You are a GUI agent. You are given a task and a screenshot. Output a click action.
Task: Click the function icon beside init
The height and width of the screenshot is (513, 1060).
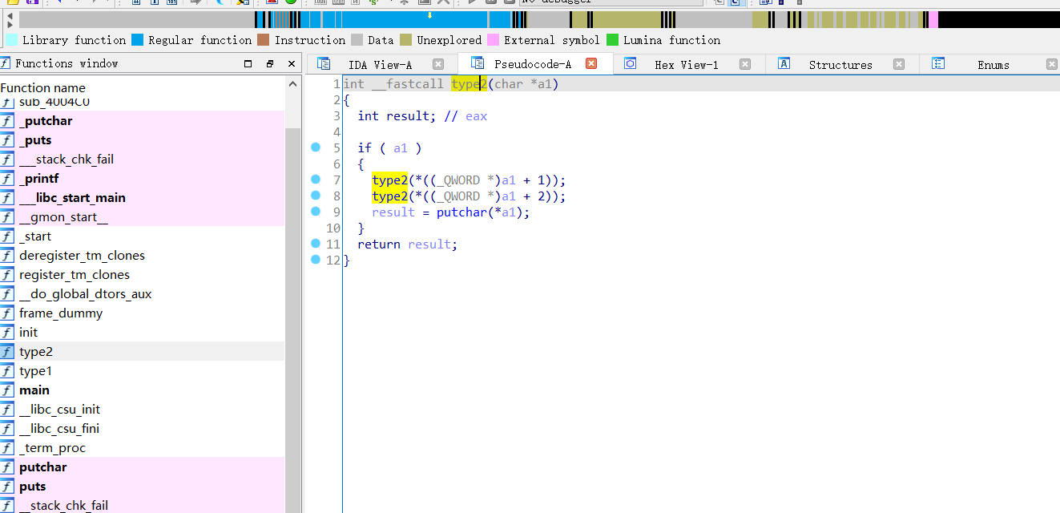(x=7, y=333)
